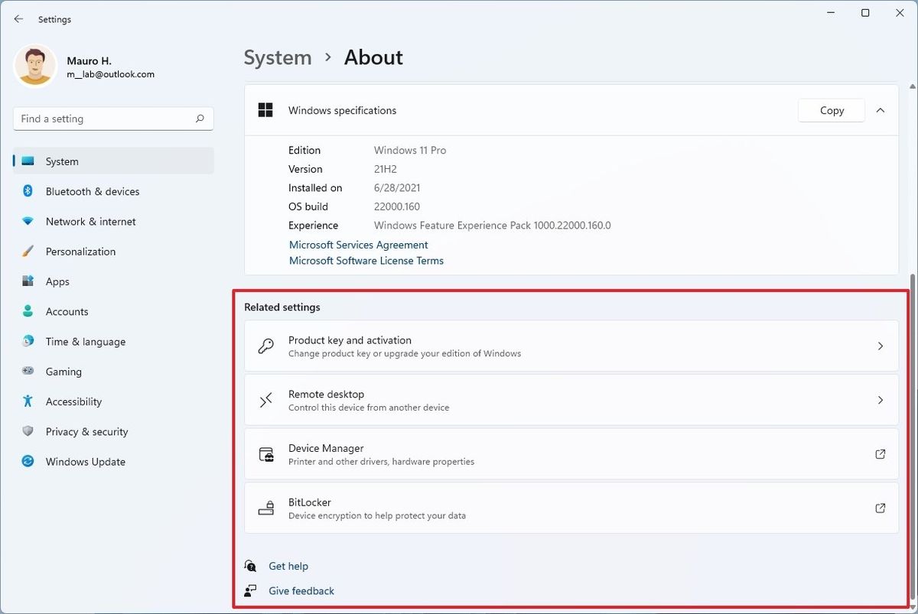Collapse the Windows specifications section
This screenshot has width=918, height=614.
(x=880, y=110)
